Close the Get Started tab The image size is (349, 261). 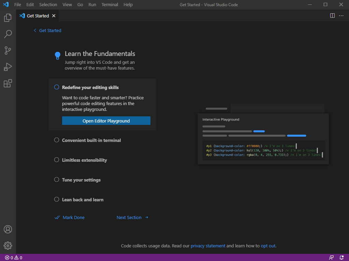point(54,16)
